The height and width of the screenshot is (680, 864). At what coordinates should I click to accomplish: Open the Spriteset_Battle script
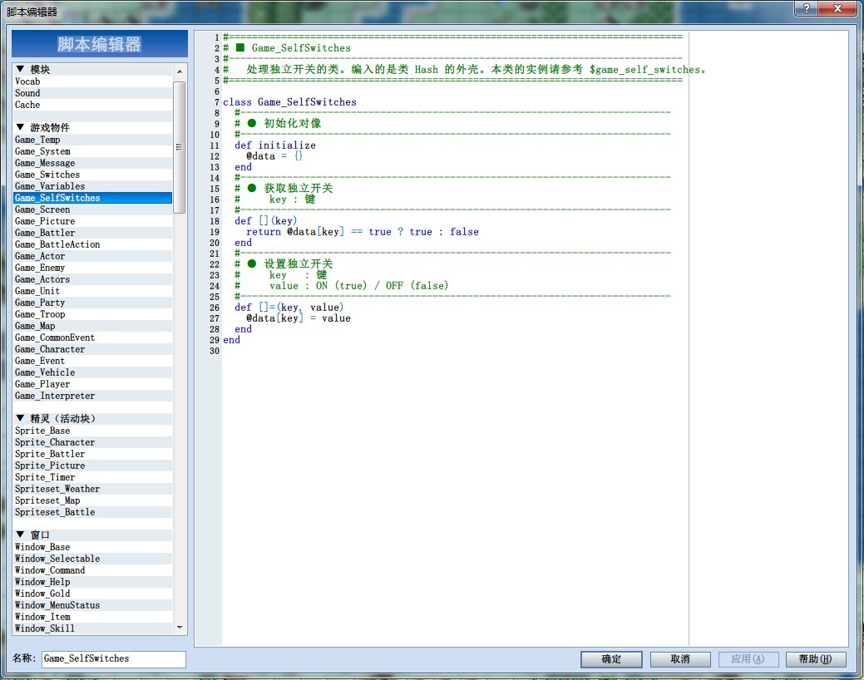click(92, 512)
